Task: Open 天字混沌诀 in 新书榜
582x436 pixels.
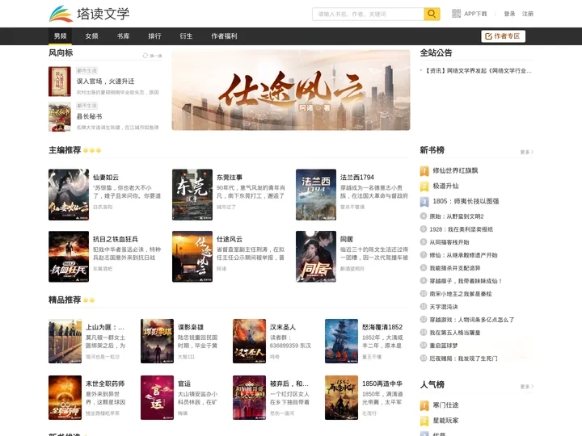Action: coord(444,307)
